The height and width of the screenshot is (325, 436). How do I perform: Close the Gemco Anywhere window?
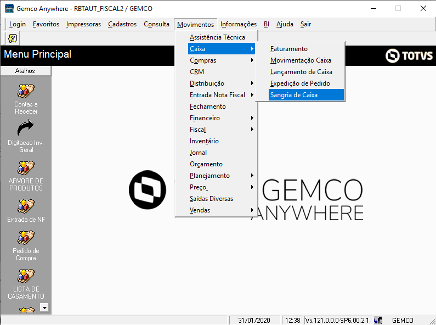coord(423,8)
